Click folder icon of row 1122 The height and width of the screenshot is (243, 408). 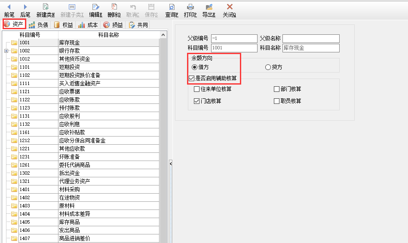coord(14,100)
